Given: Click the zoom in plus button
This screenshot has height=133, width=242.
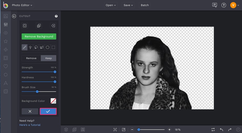Looking at the screenshot, I should pos(169,130).
